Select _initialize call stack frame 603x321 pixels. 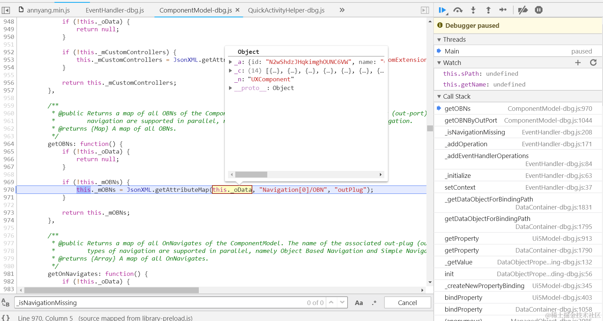(518, 176)
